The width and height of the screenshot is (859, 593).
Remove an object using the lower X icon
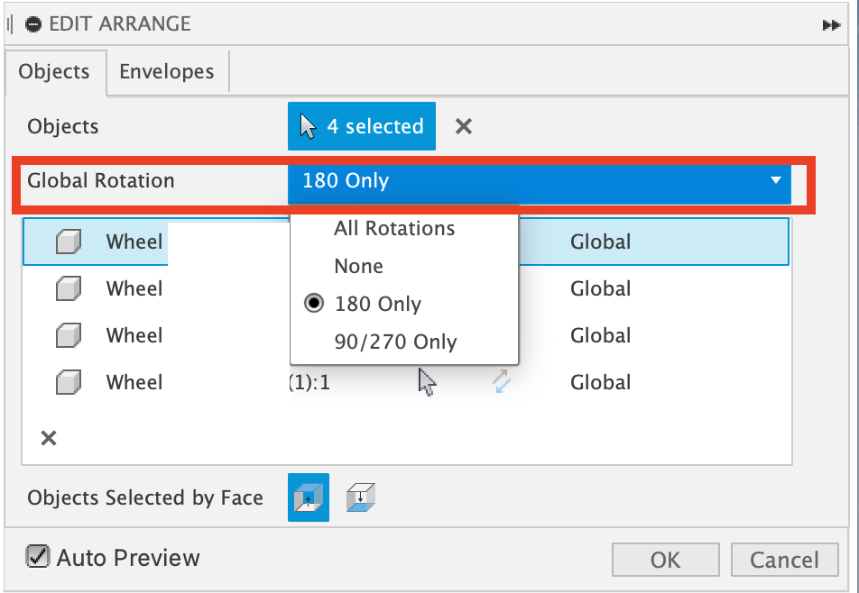[x=48, y=438]
